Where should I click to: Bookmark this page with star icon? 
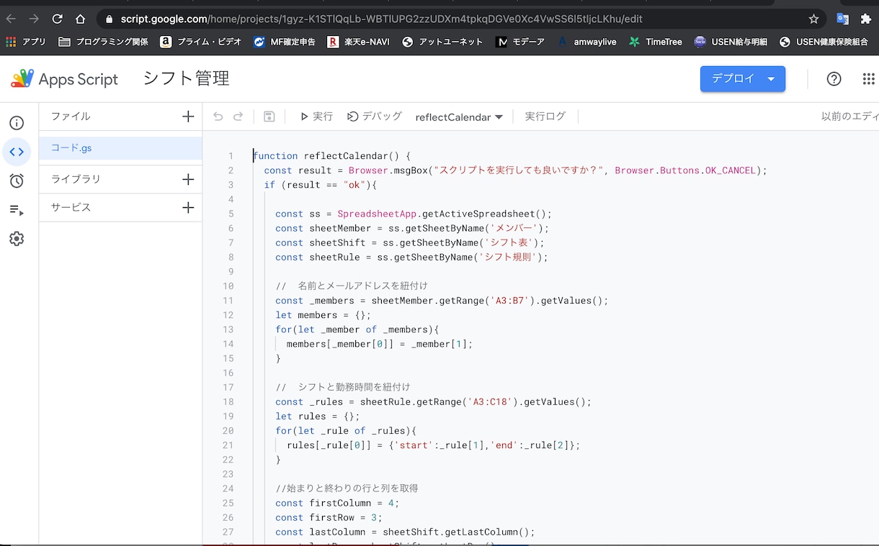(x=813, y=19)
